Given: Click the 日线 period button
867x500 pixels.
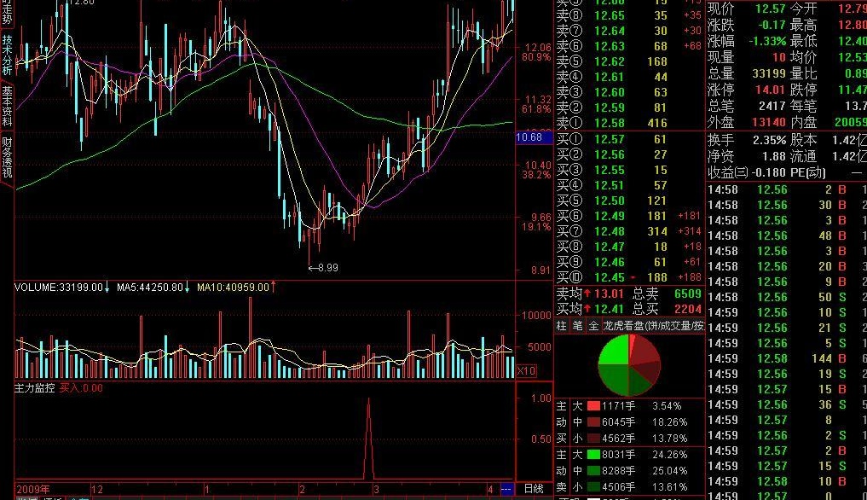Looking at the screenshot, I should coord(535,489).
